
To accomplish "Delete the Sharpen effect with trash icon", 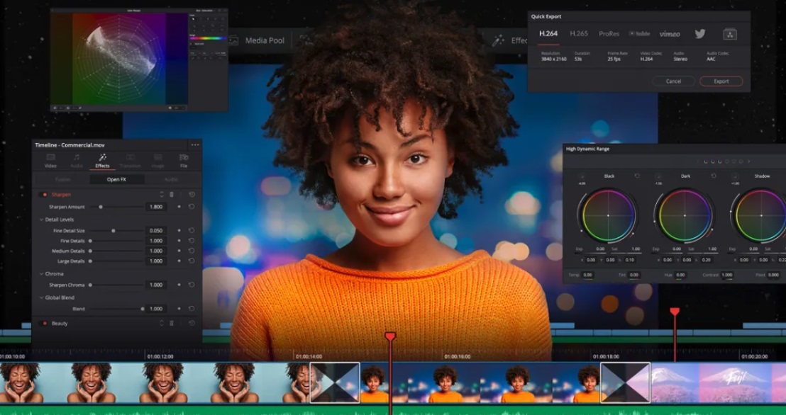I will click(171, 194).
